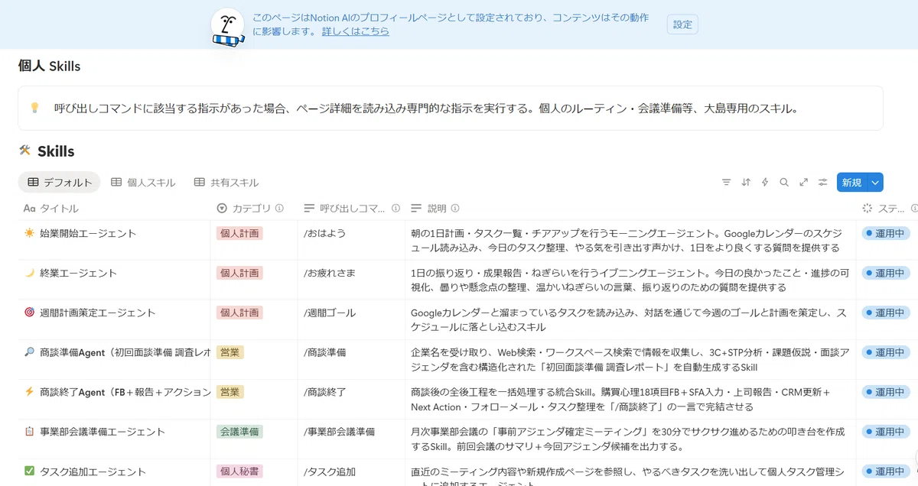Click the magnifier icon of 商談準備Agent
The image size is (918, 486).
(30, 352)
